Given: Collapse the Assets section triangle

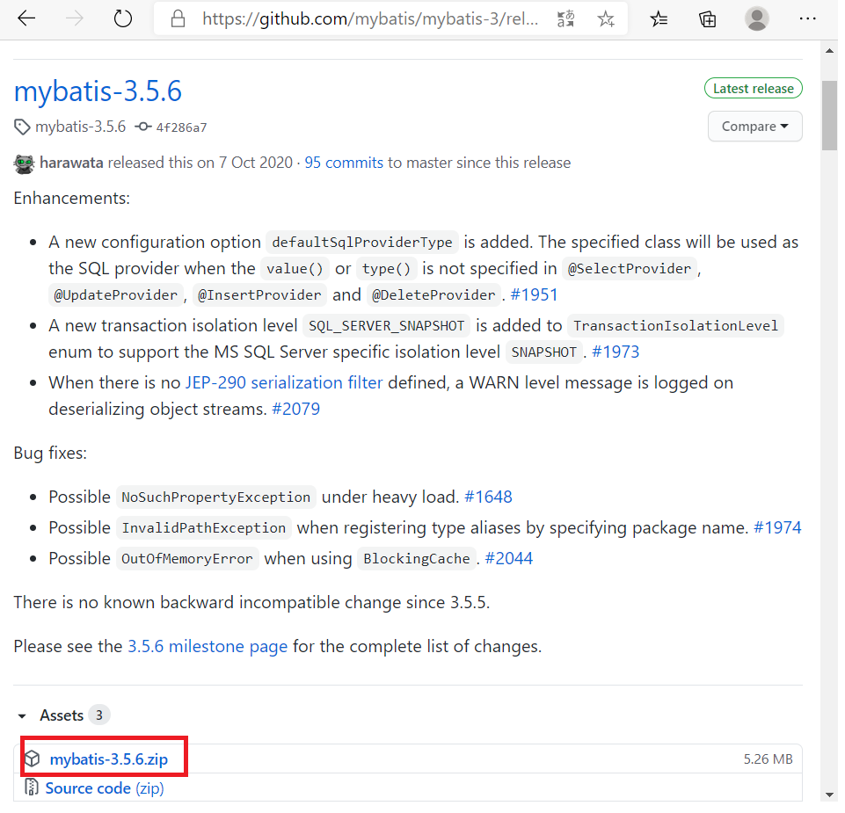Looking at the screenshot, I should point(22,716).
